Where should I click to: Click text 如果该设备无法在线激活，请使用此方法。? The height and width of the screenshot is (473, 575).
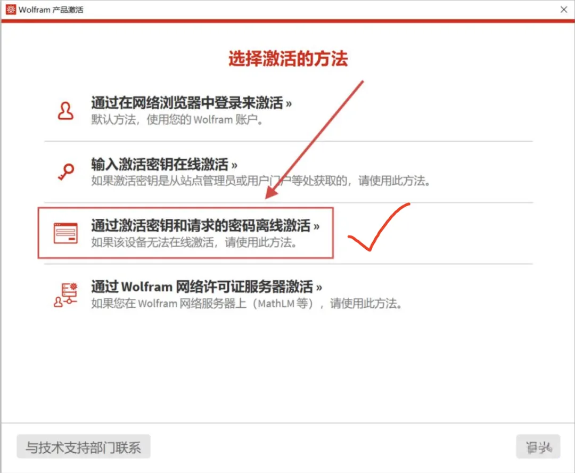pos(194,242)
